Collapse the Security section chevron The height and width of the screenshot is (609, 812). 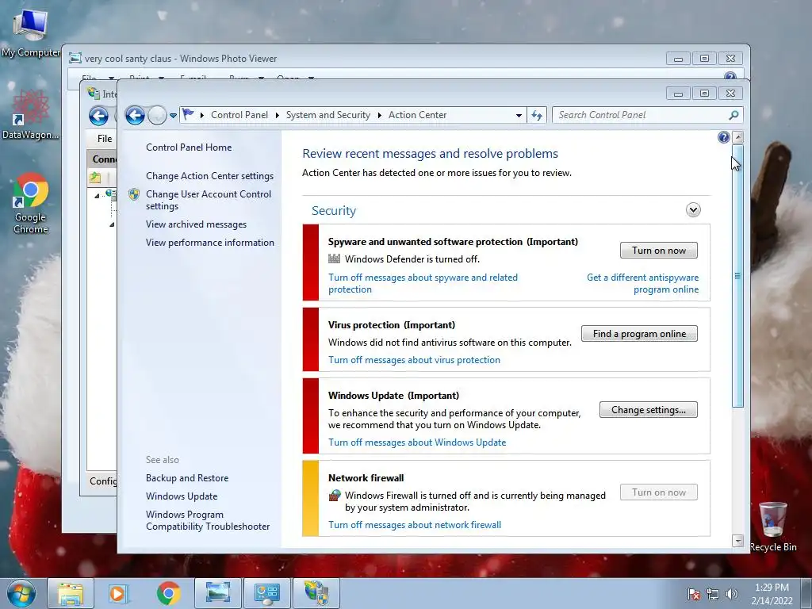click(693, 209)
